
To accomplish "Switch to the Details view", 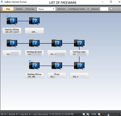I will pyautogui.click(x=19, y=9).
